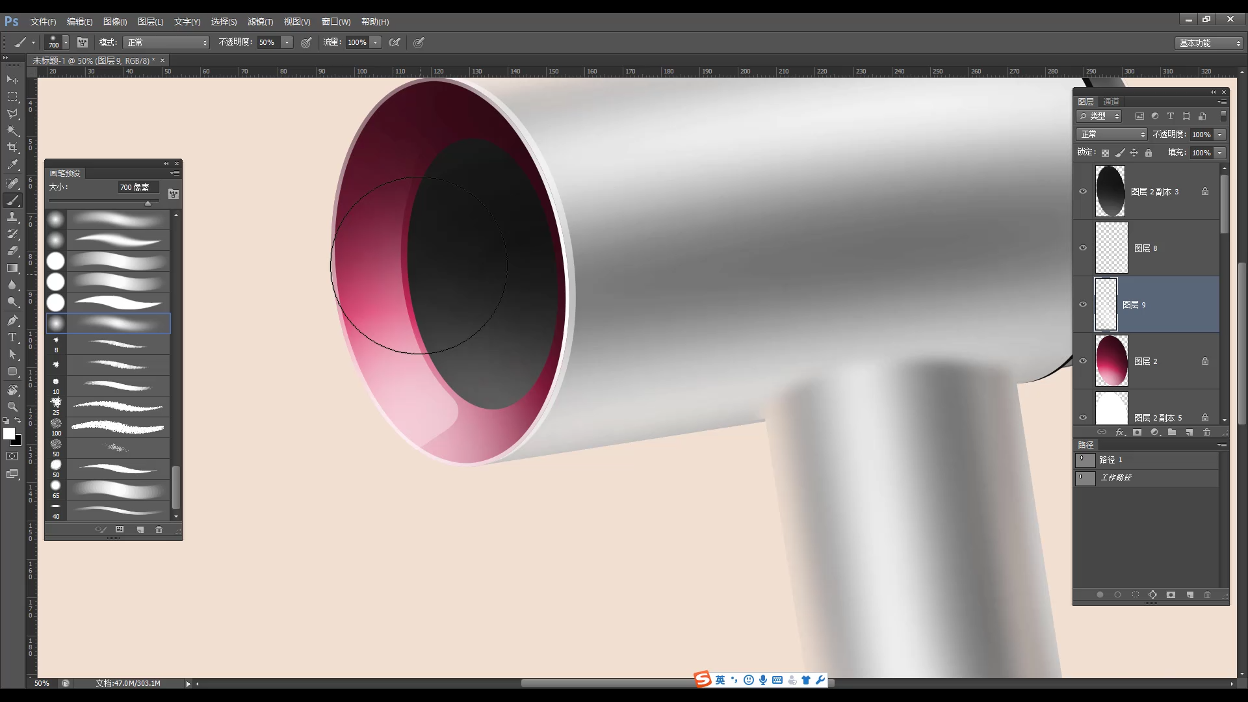Click the add layer style fx icon
This screenshot has height=702, width=1248.
pos(1120,432)
